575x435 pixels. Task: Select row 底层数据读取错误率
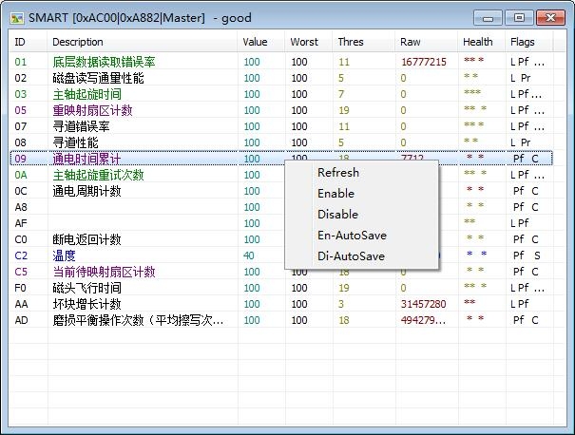click(281, 62)
